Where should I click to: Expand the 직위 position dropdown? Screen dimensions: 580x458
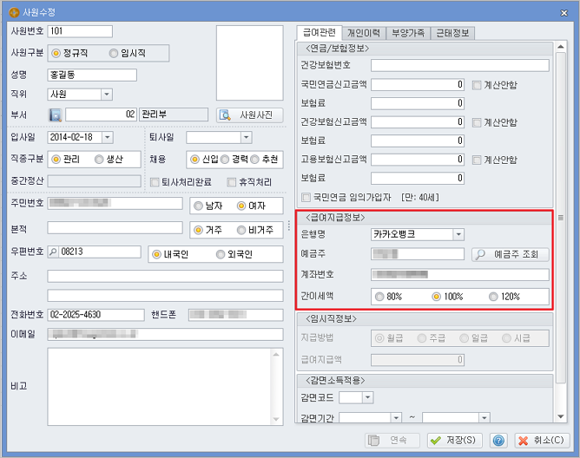tap(106, 94)
